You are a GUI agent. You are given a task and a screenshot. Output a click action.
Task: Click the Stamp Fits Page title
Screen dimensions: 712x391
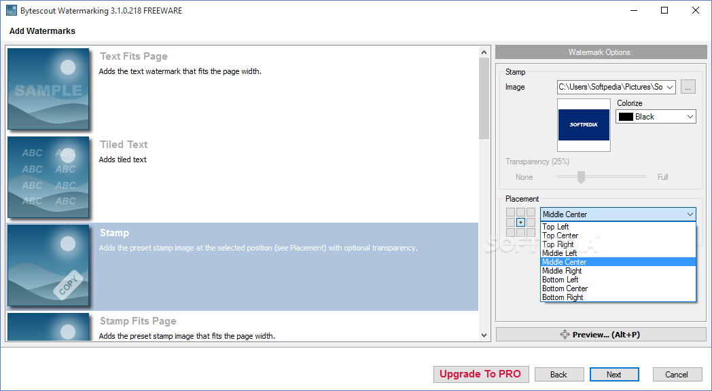coord(138,321)
